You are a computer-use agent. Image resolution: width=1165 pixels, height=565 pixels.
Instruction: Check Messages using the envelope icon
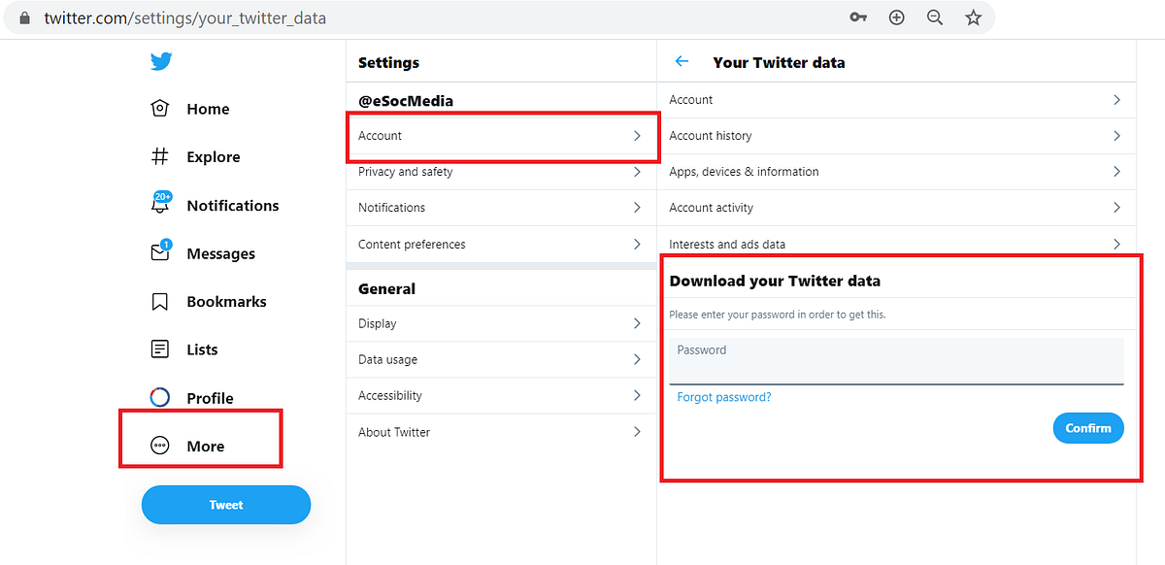pyautogui.click(x=160, y=253)
